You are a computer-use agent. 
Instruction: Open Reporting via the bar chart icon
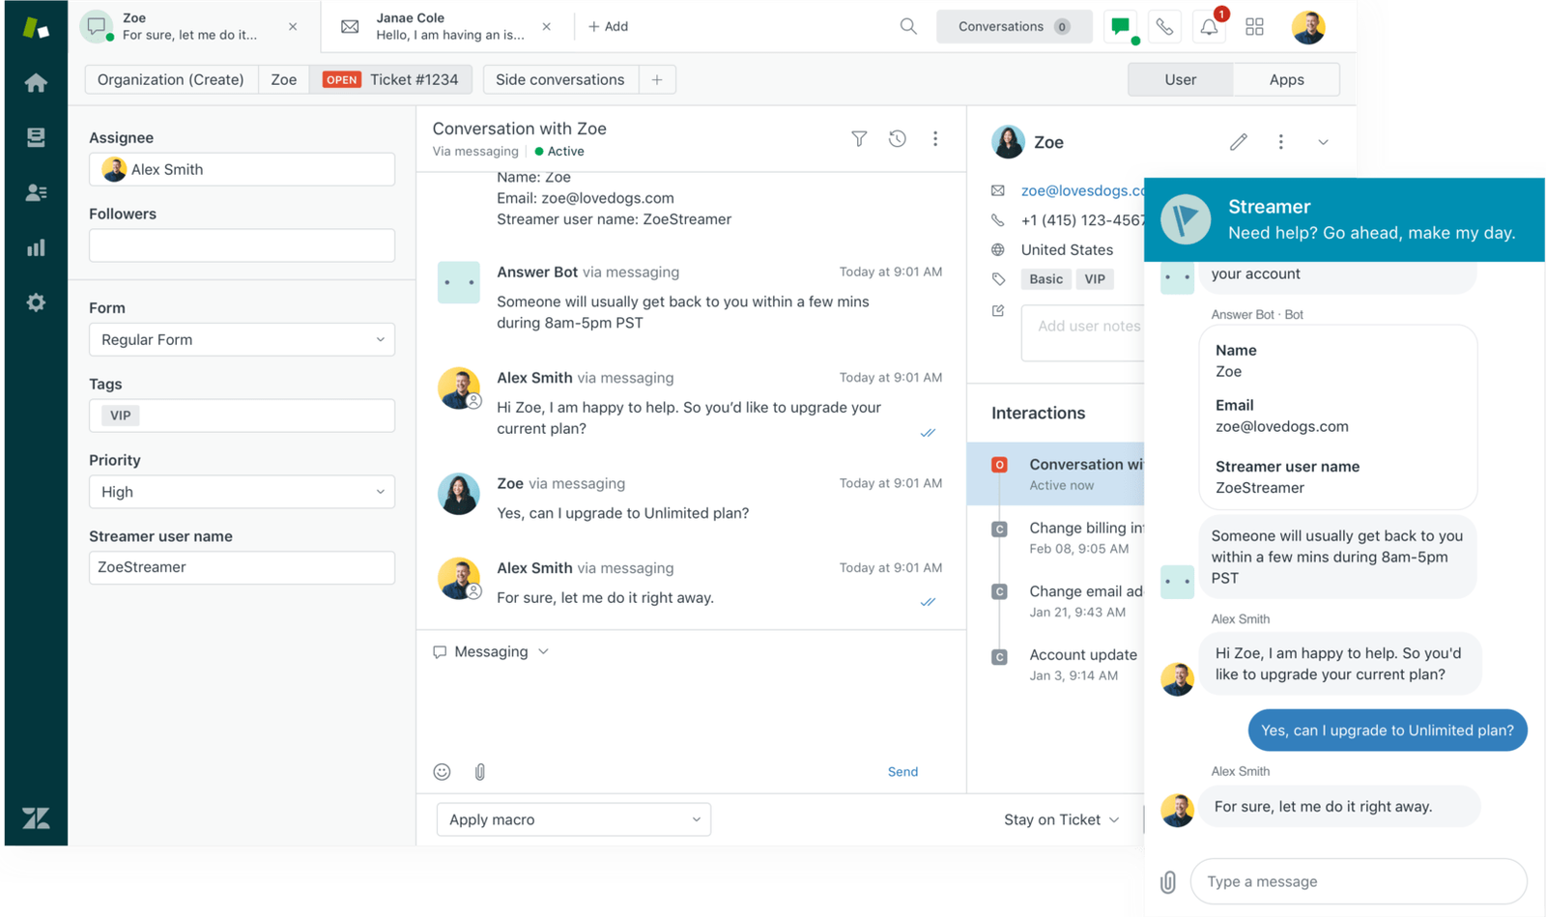(36, 247)
